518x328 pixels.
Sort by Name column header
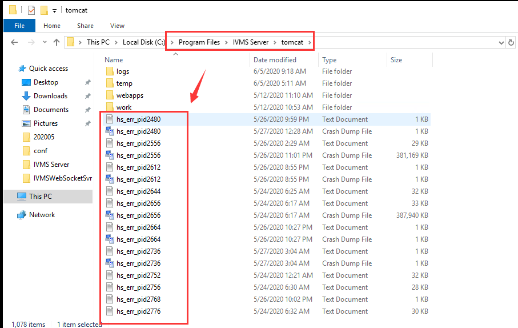(x=114, y=60)
